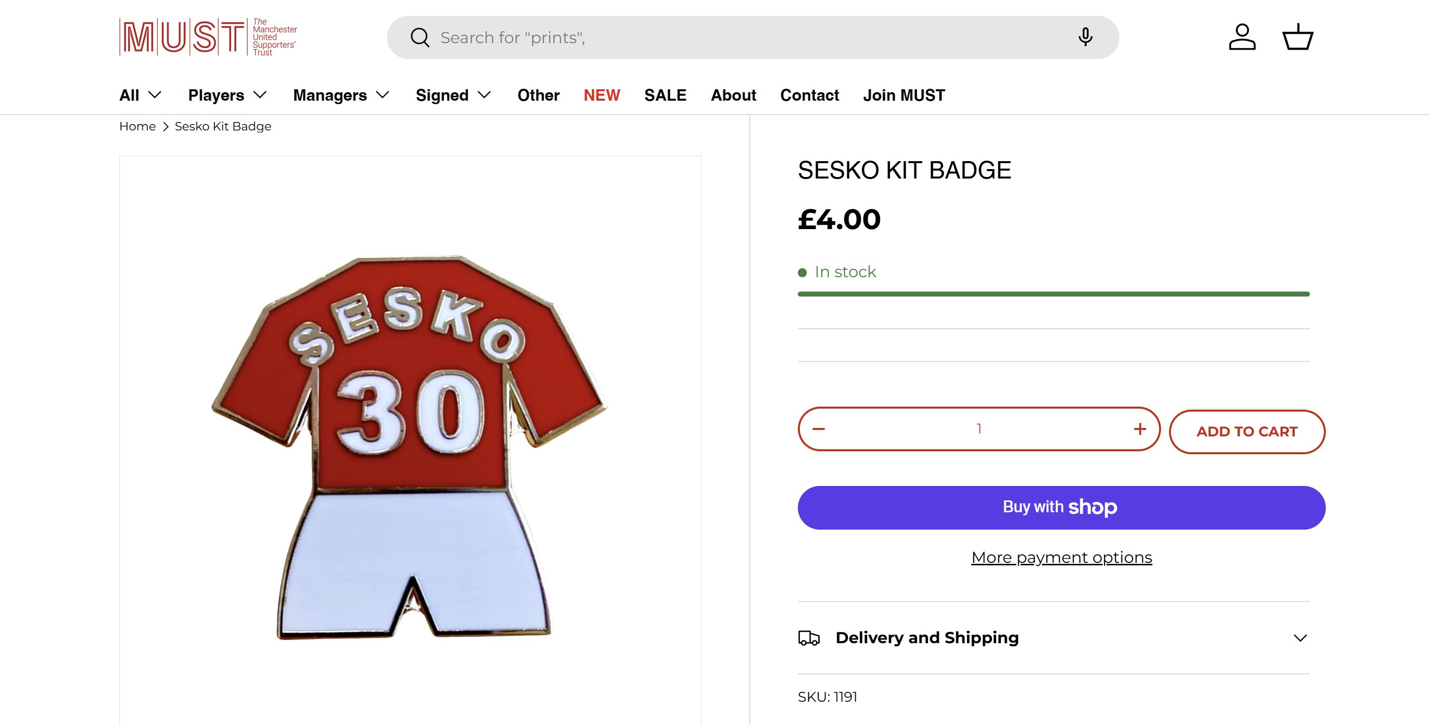Screen dimensions: 1429x725
Task: Click the MUST logo in header
Action: coord(208,37)
